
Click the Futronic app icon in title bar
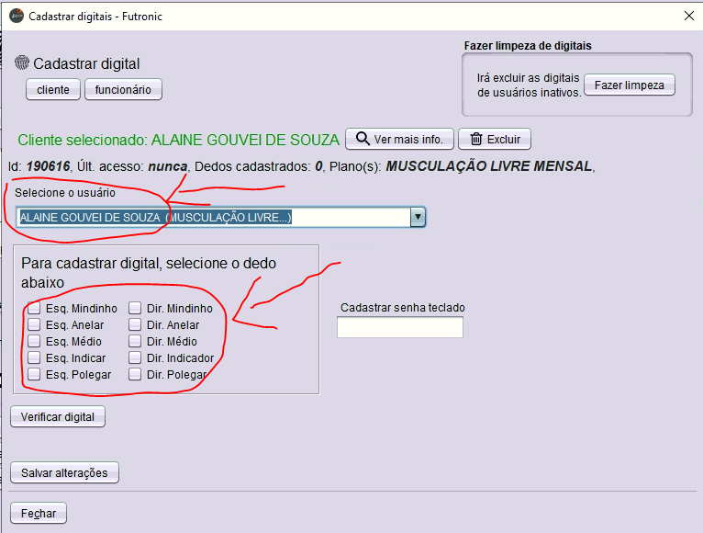[x=16, y=15]
